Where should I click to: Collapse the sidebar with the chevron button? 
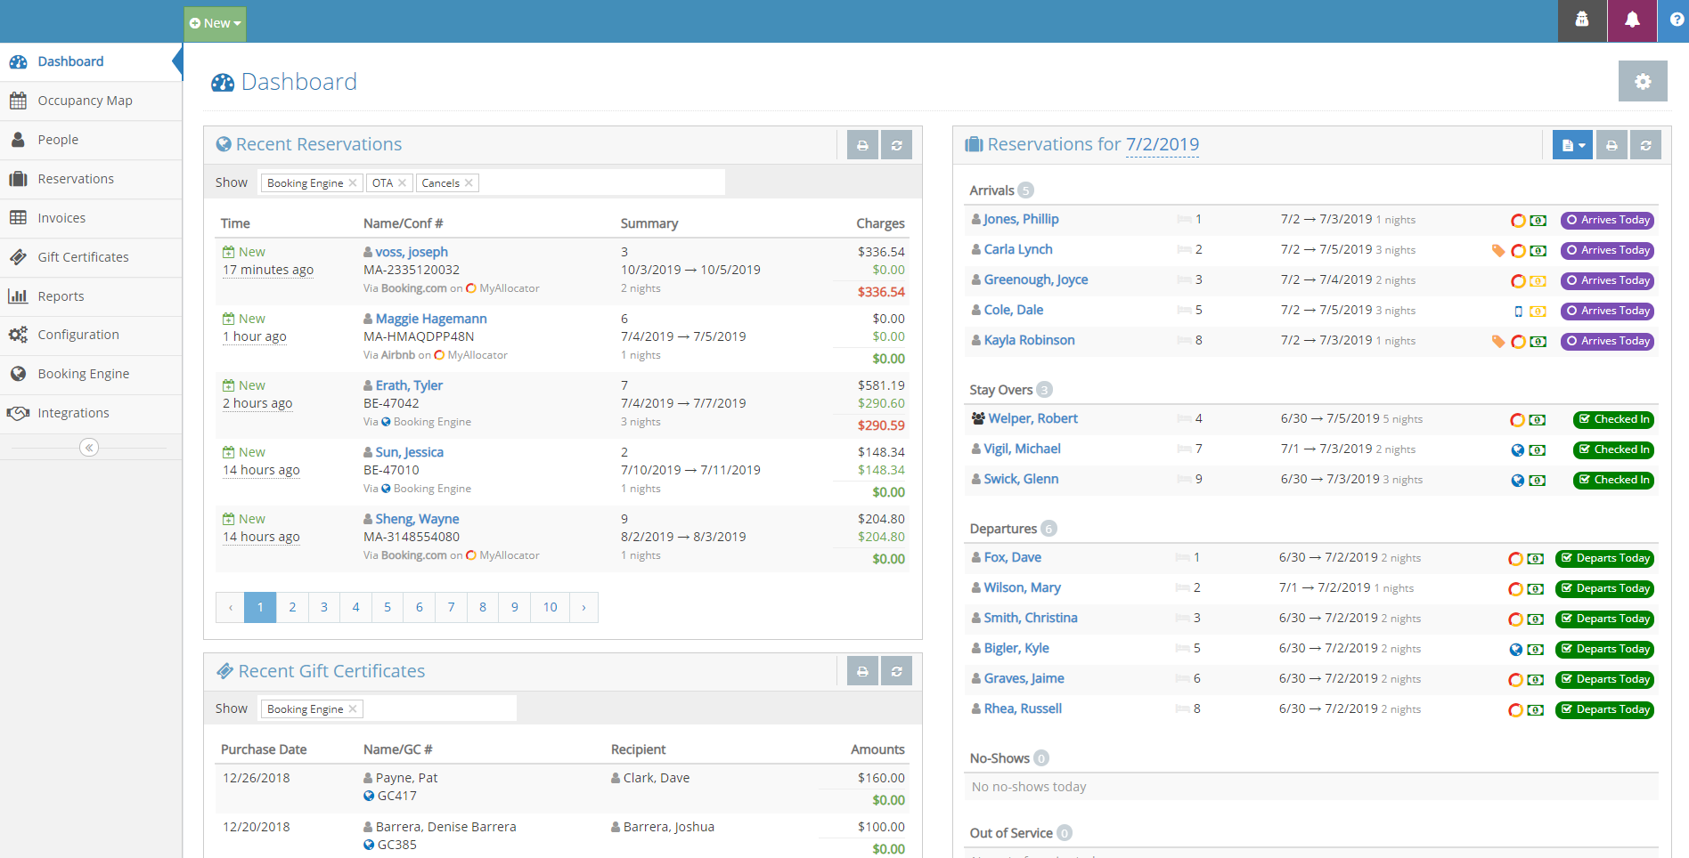click(x=89, y=448)
